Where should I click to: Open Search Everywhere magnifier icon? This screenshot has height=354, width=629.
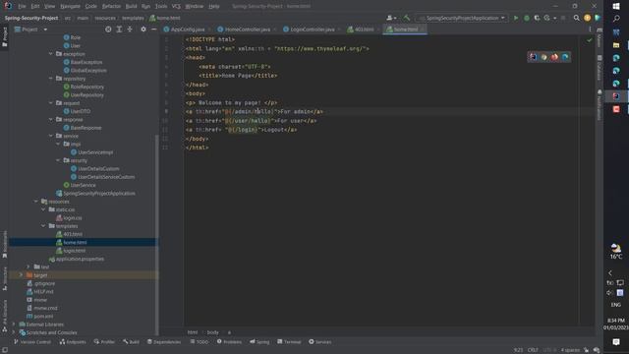coord(577,18)
